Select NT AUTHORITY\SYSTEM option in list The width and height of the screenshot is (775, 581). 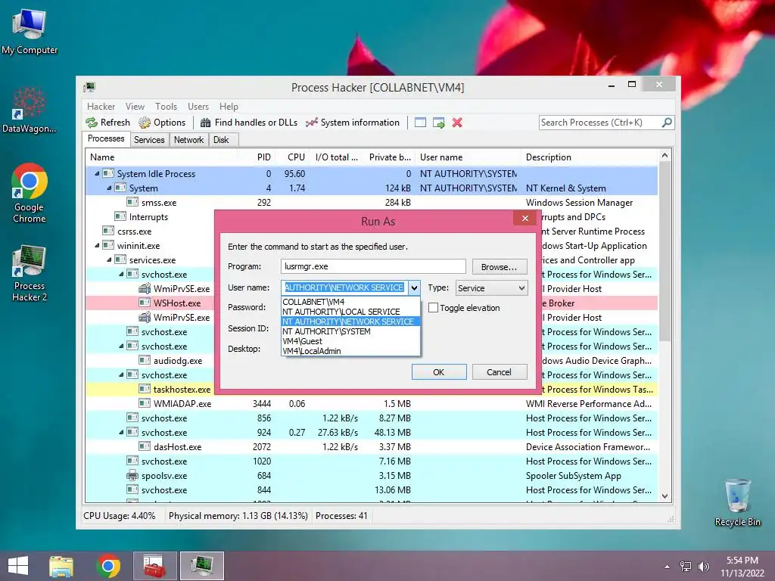(350, 331)
